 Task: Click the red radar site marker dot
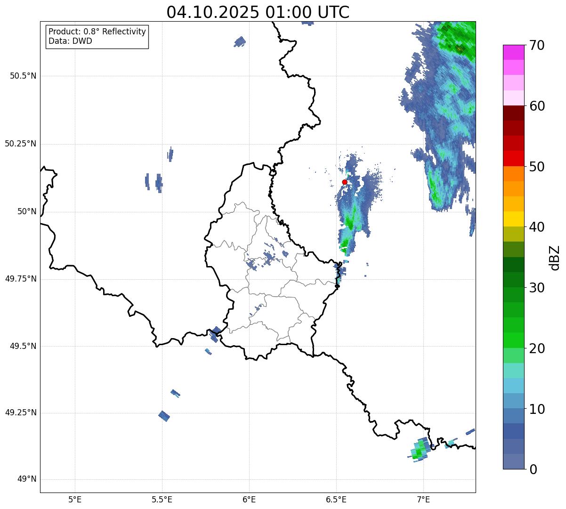click(x=345, y=182)
